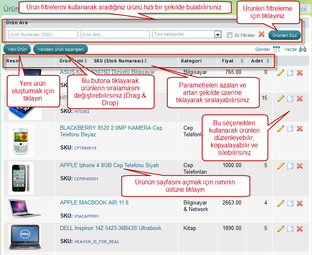Sort the list by Fiyat column
This screenshot has width=312, height=255.
228,61
